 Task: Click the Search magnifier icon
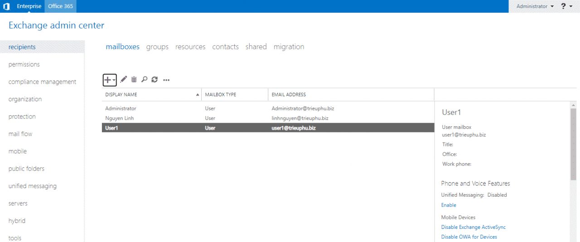(144, 80)
